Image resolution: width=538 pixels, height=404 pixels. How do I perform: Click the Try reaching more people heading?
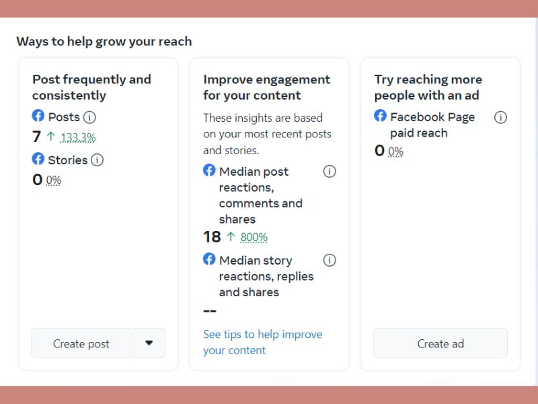tap(428, 88)
